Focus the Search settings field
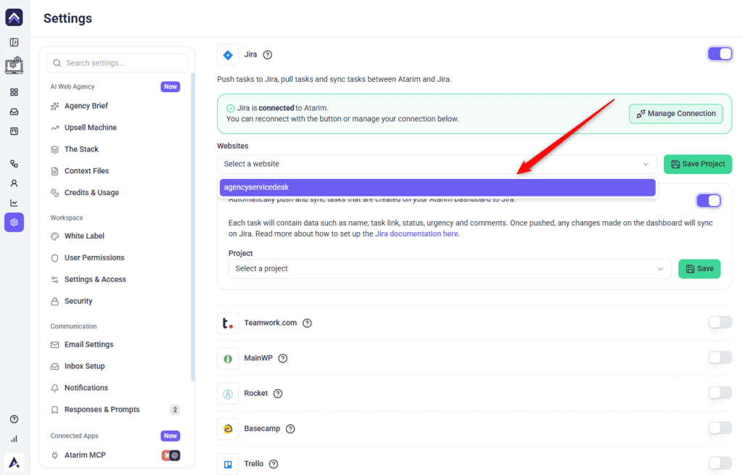The image size is (743, 475). [117, 63]
